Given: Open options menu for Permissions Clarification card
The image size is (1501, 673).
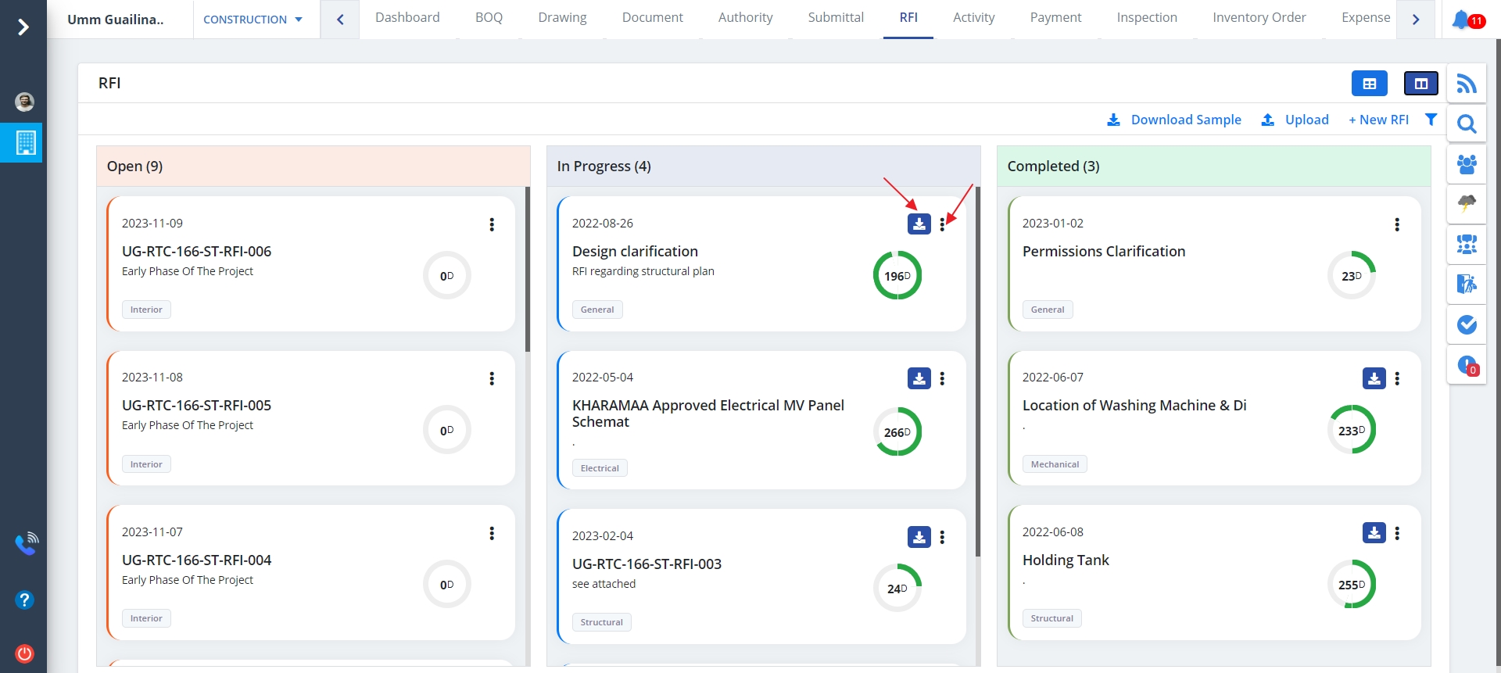Looking at the screenshot, I should [1396, 225].
